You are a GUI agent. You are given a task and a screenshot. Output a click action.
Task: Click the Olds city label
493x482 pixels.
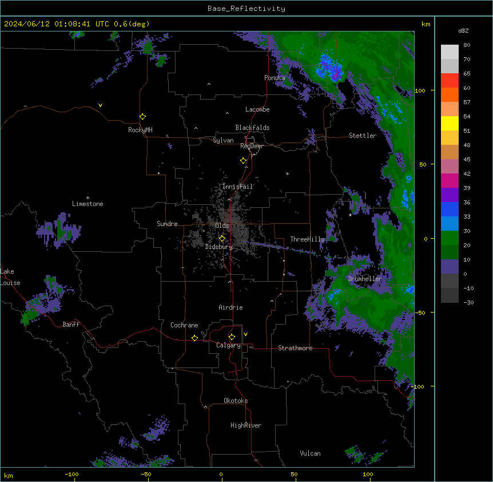[x=222, y=226]
